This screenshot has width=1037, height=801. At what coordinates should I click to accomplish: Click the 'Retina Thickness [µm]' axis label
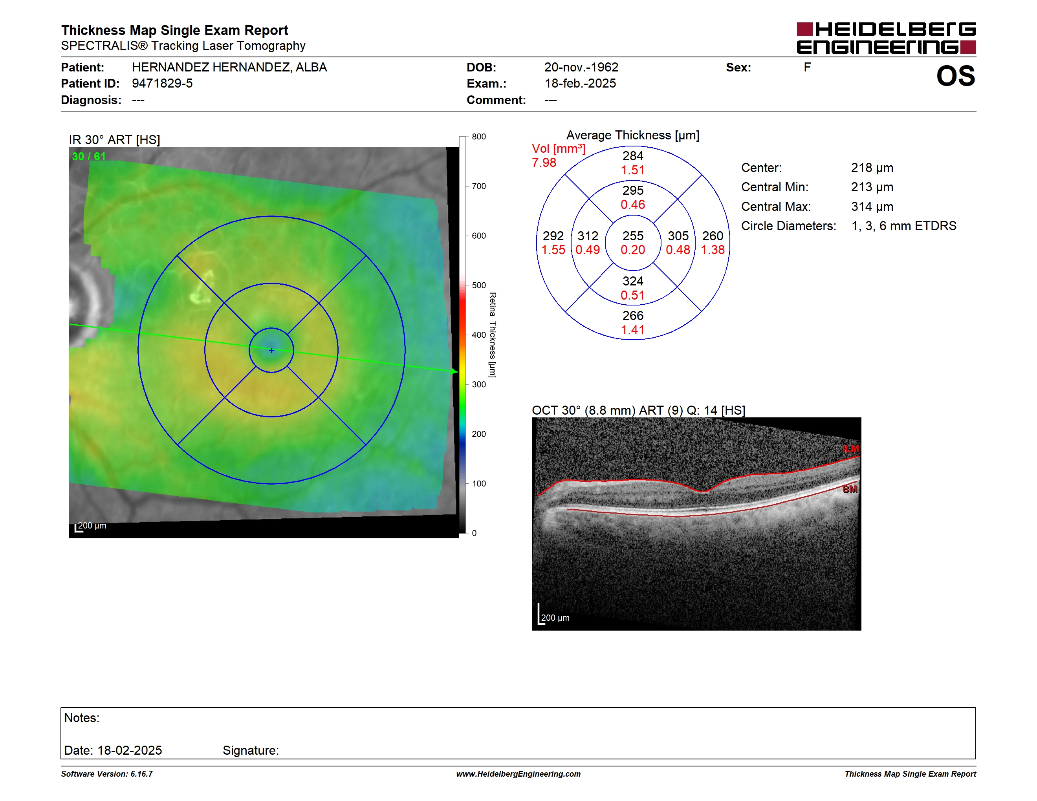click(x=493, y=335)
